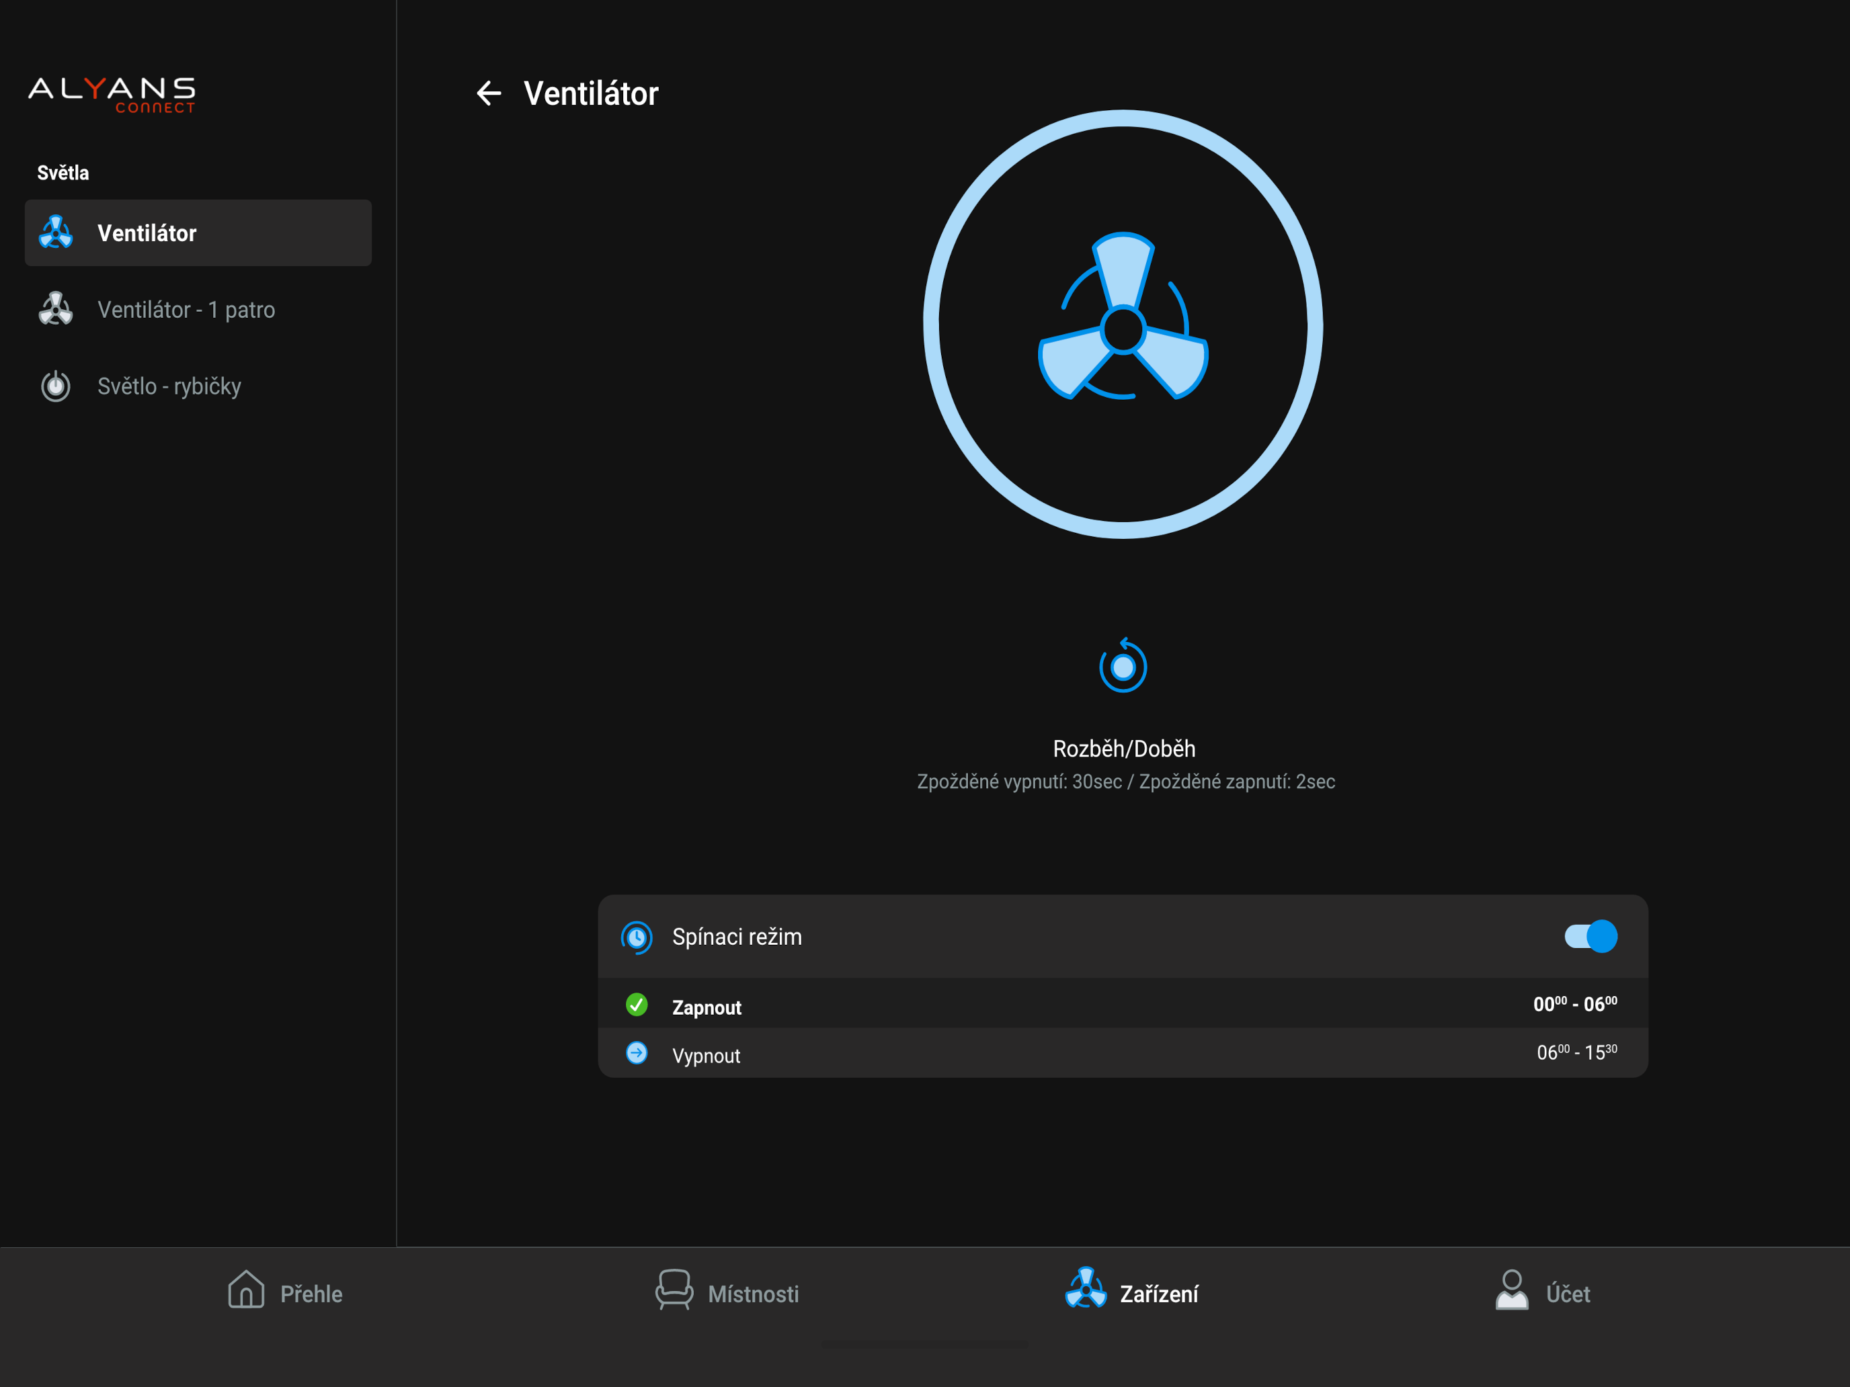Open the Účet tab

1542,1292
